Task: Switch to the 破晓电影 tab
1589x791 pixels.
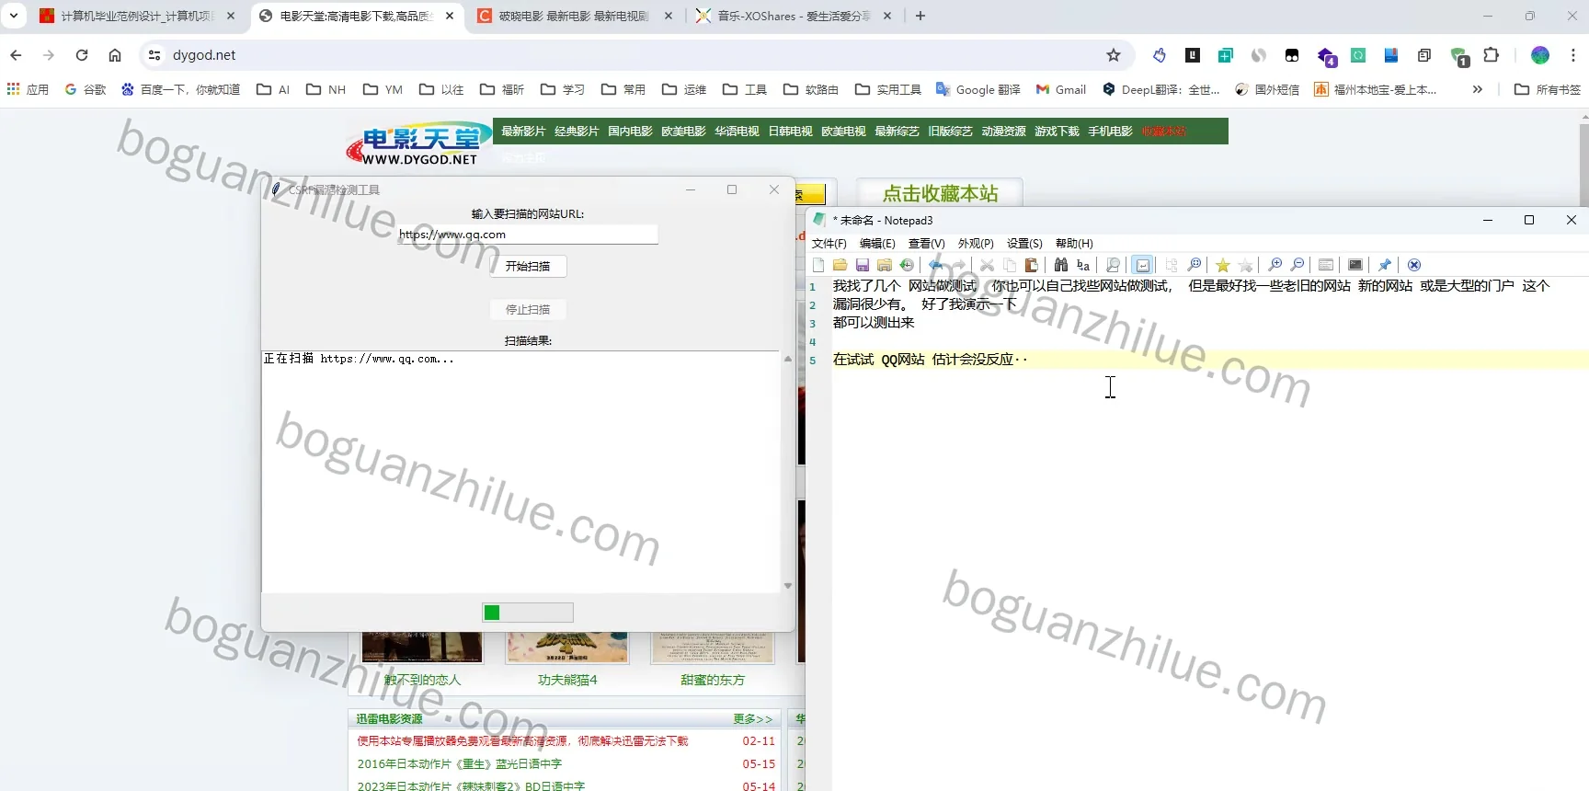Action: [575, 16]
